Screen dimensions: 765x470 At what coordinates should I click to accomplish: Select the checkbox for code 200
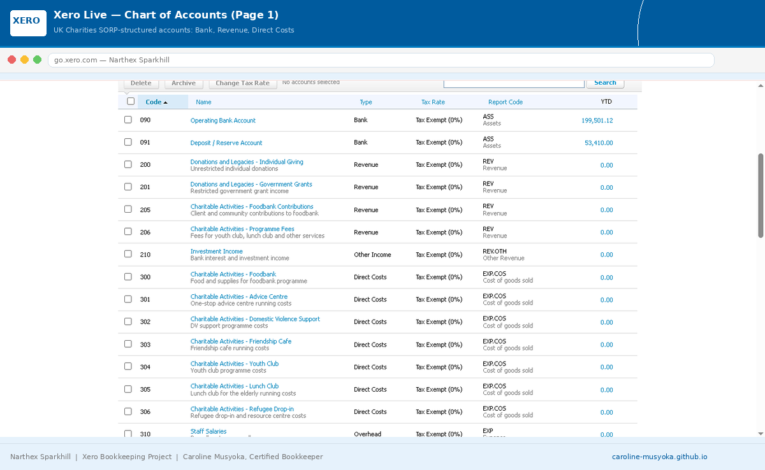(x=128, y=164)
